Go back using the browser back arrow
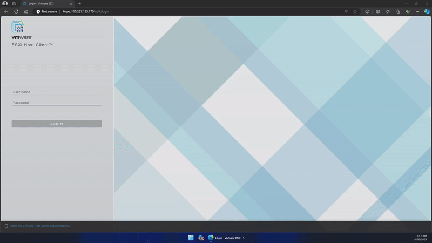This screenshot has height=243, width=432. pos(6,11)
